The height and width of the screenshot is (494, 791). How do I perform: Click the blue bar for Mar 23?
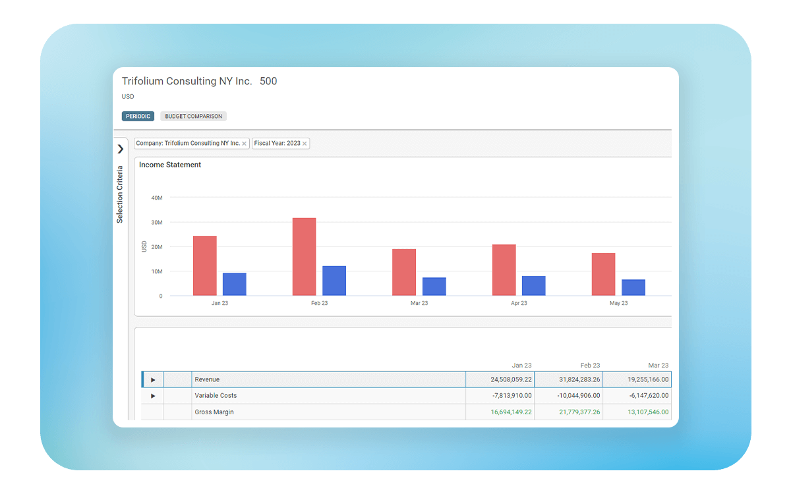tap(434, 287)
